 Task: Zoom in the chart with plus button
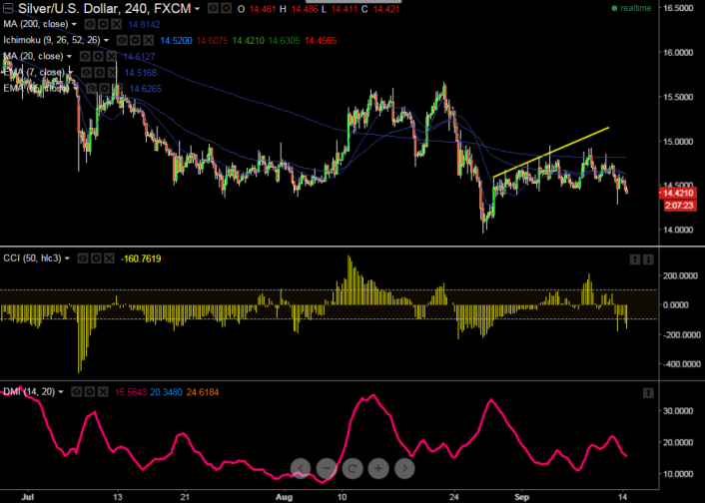click(x=378, y=468)
